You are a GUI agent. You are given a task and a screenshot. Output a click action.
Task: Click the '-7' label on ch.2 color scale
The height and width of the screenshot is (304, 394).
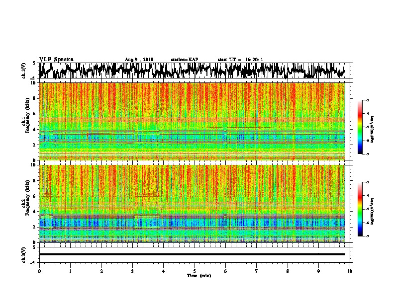(367, 236)
